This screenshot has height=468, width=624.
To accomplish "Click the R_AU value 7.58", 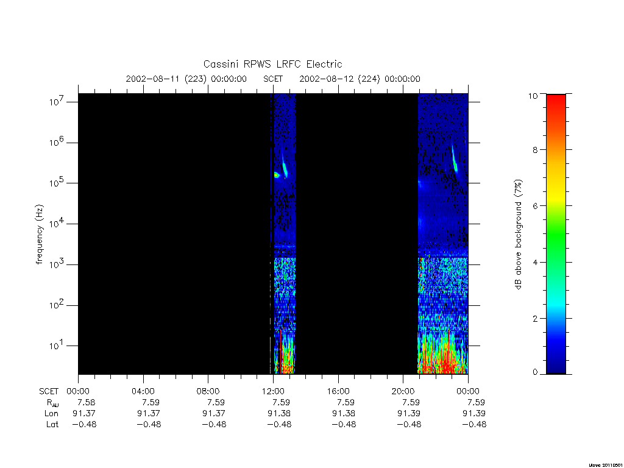I will click(86, 402).
